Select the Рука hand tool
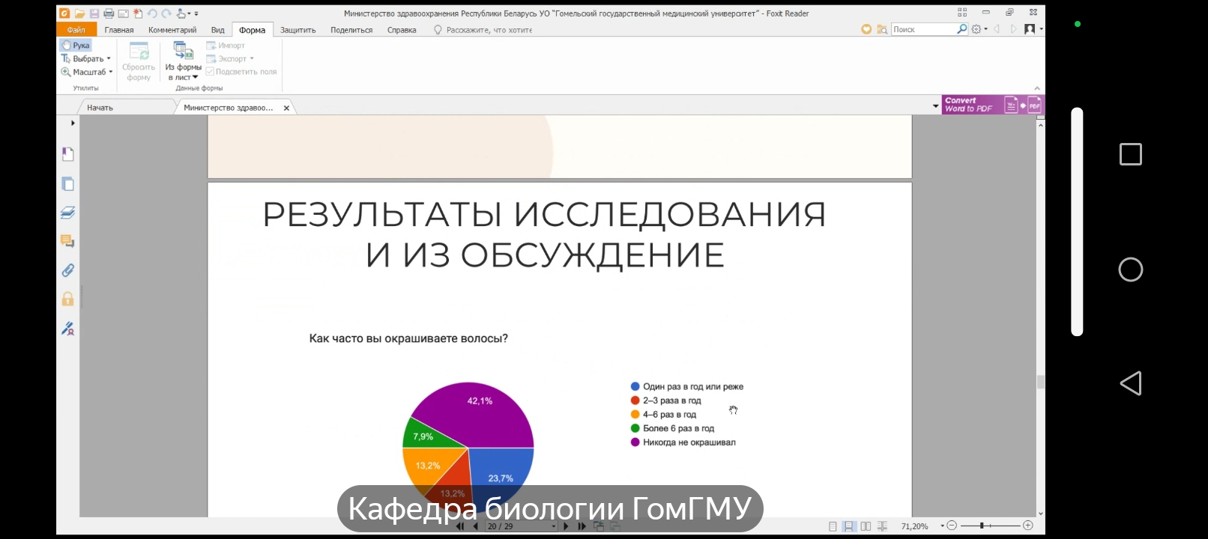This screenshot has width=1208, height=539. (76, 46)
